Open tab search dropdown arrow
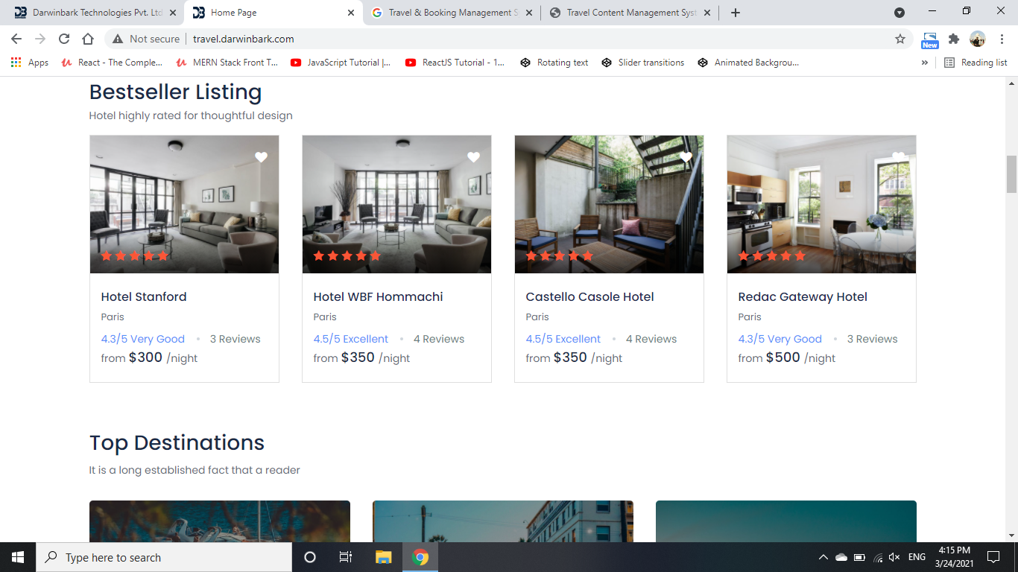This screenshot has height=572, width=1018. pyautogui.click(x=900, y=13)
